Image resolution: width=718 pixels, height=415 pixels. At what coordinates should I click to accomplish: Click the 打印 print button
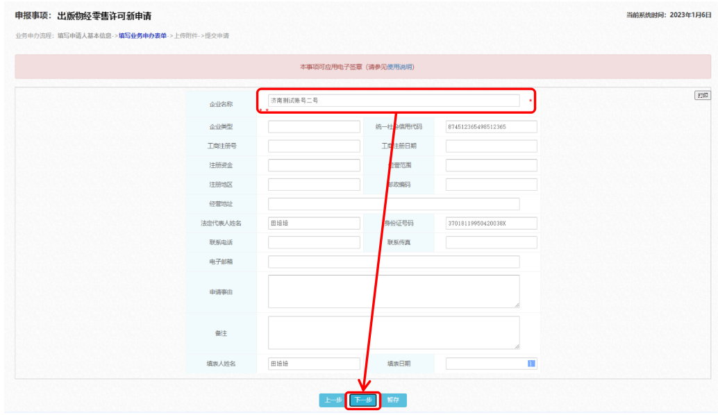coord(702,95)
